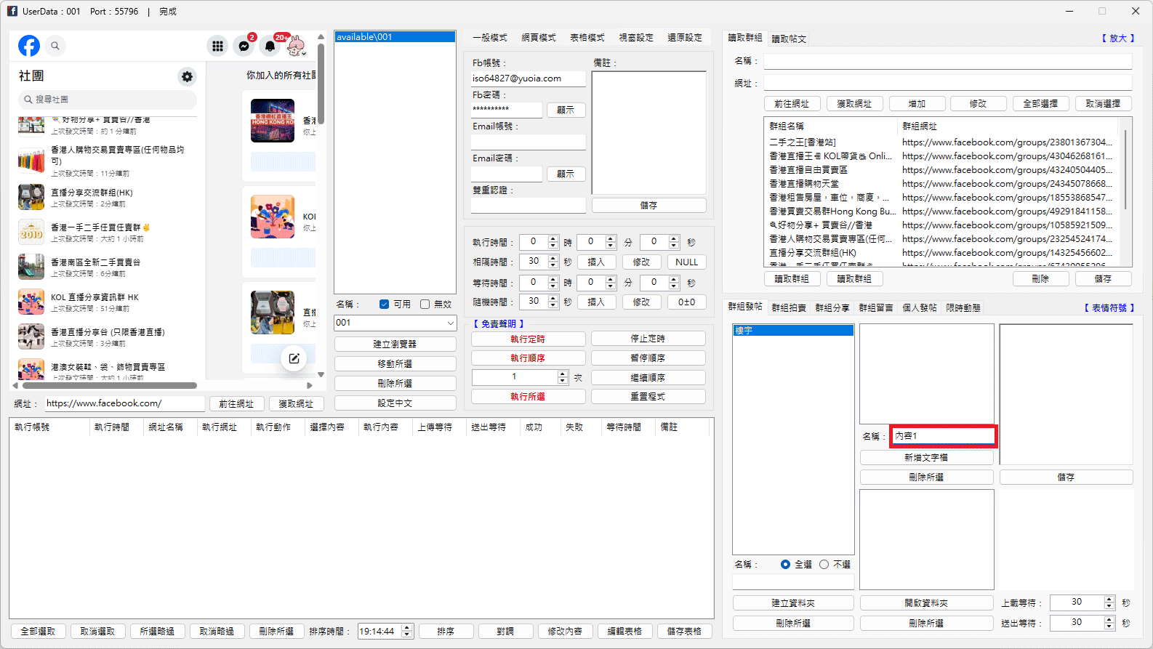Switch to the 群組分享 tab
1153x649 pixels.
click(x=832, y=308)
